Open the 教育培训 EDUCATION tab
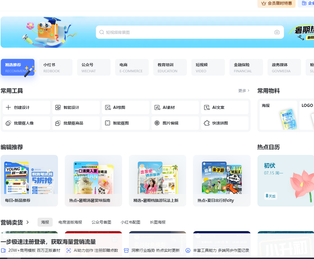This screenshot has height=259, width=314. click(x=170, y=67)
